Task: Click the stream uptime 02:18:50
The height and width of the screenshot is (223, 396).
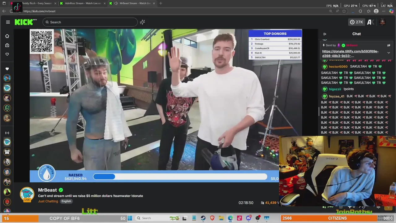Action: pos(246,203)
